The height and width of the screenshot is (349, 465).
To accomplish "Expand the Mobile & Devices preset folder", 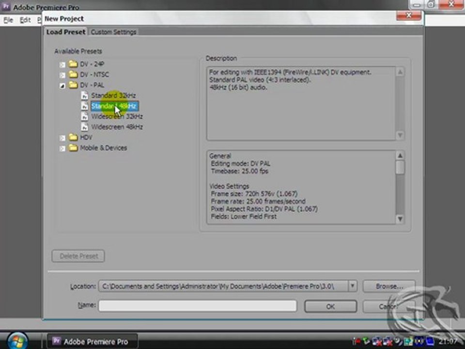I will (62, 148).
